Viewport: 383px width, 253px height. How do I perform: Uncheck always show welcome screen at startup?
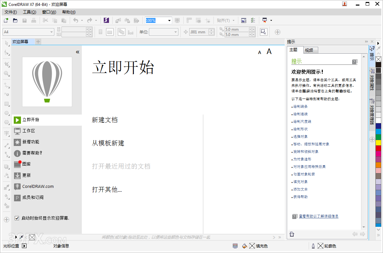tap(17, 218)
